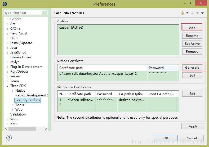Viewport: 209px width, 147px height.
Task: Select distributor certificate row 2
Action: (x=118, y=105)
